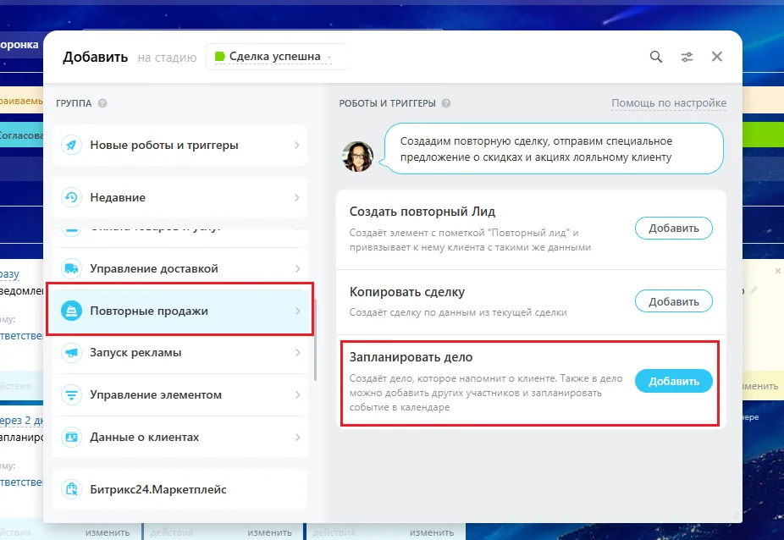
Task: Click the delivery truck icon
Action: pos(71,268)
